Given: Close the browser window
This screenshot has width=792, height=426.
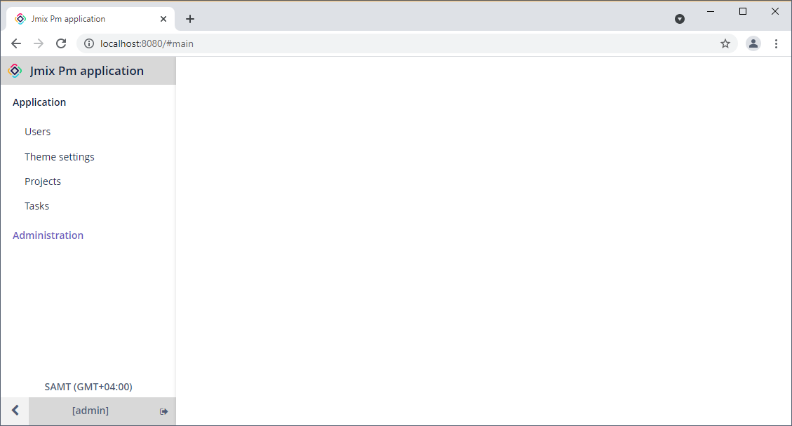Looking at the screenshot, I should click(x=775, y=11).
